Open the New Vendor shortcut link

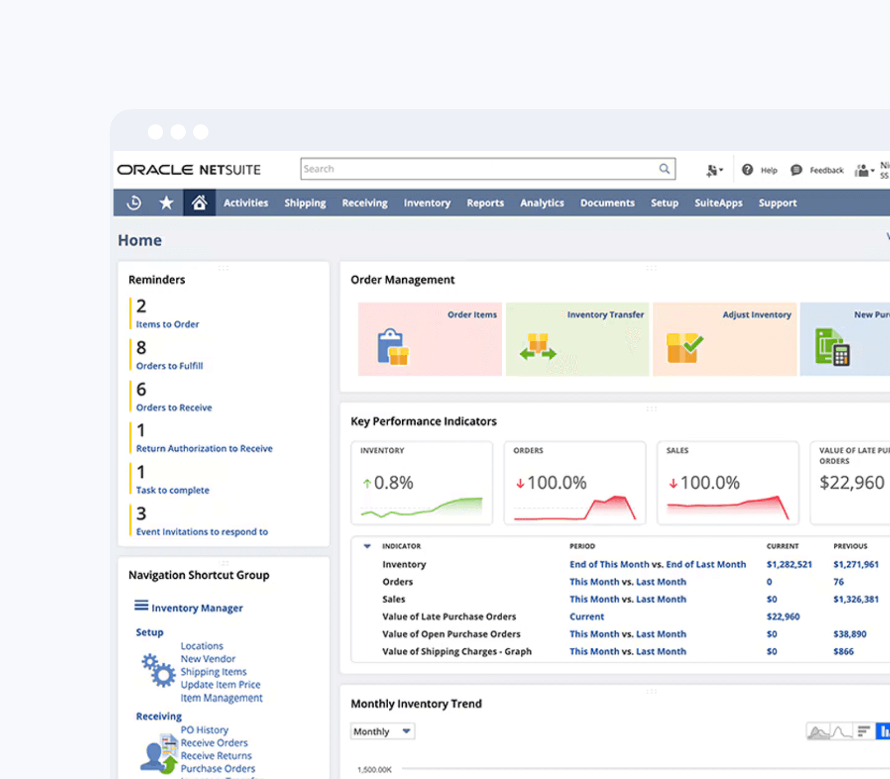point(208,659)
